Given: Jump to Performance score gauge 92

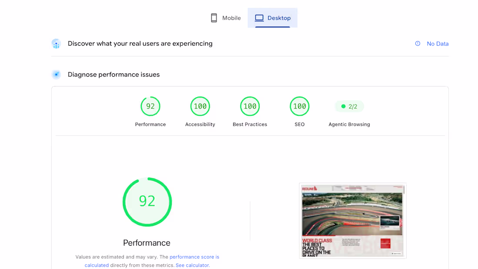Looking at the screenshot, I should tap(150, 106).
